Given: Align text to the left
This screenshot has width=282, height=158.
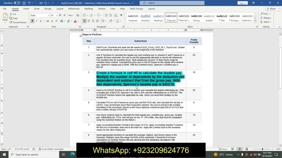Looking at the screenshot, I should click(84, 21).
